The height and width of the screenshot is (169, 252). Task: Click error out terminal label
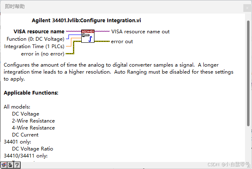click(x=122, y=42)
